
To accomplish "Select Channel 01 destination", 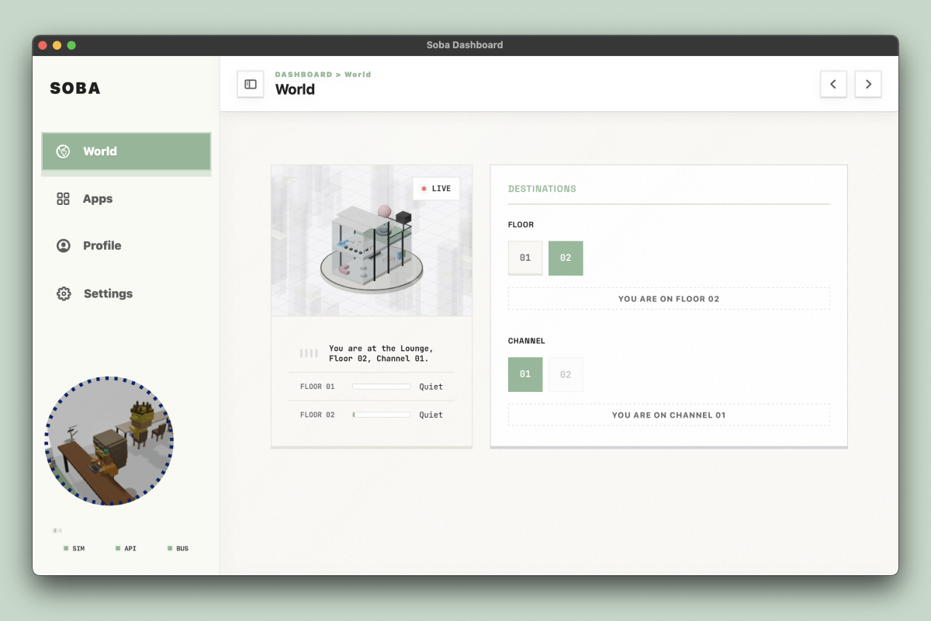I will [525, 374].
